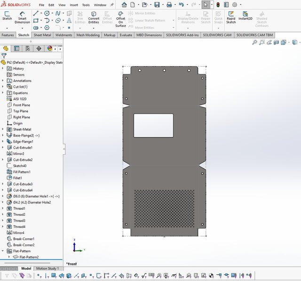This screenshot has height=281, width=301.
Task: Open the SOLIDWORKS CAM tab
Action: coord(217,35)
